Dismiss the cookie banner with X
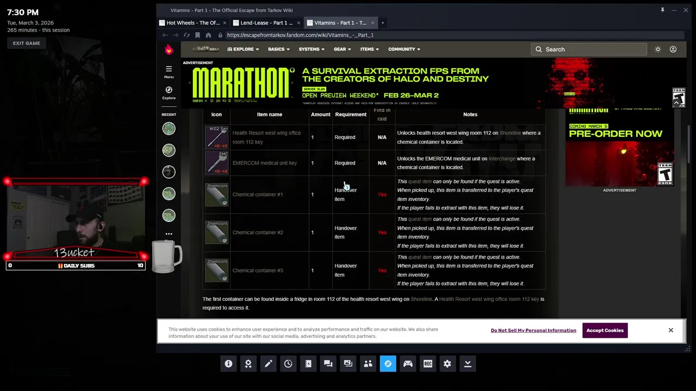 point(671,330)
